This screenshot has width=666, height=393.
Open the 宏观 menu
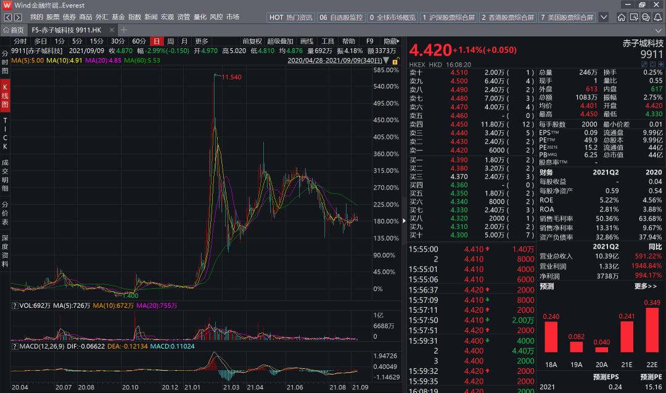(167, 17)
